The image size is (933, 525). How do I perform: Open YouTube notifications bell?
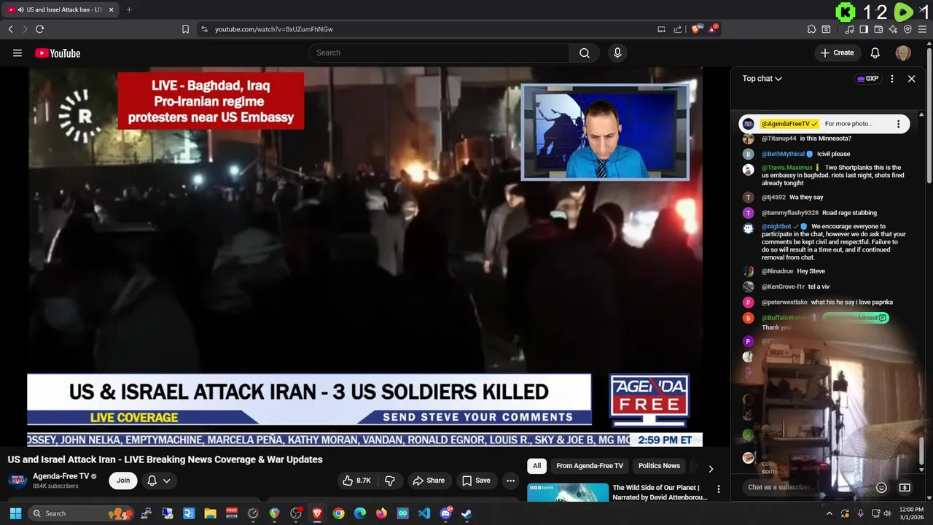pyautogui.click(x=875, y=52)
